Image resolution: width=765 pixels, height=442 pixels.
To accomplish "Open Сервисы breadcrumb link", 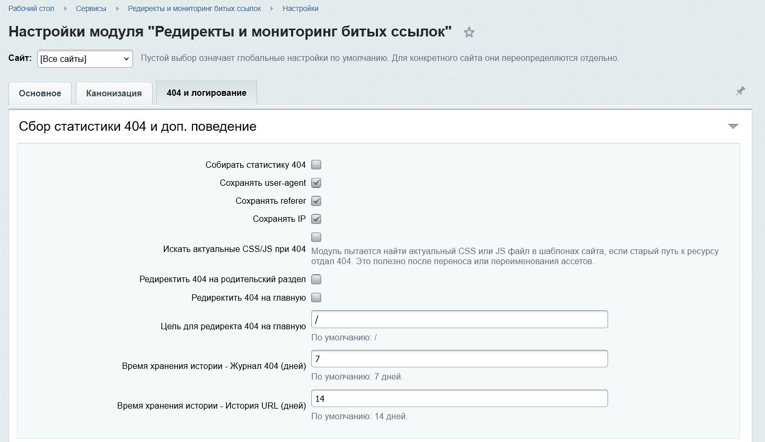I will tap(91, 8).
